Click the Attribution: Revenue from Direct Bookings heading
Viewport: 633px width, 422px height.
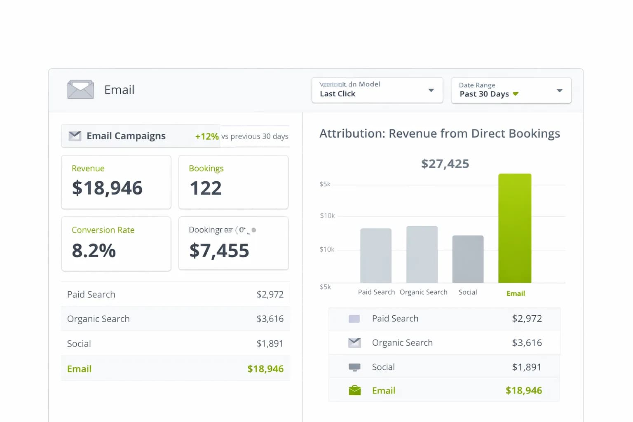440,134
